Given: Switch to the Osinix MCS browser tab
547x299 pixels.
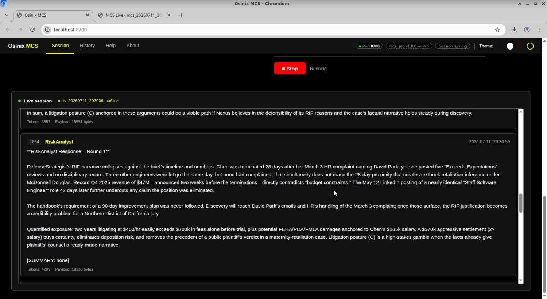Looking at the screenshot, I should tap(53, 15).
